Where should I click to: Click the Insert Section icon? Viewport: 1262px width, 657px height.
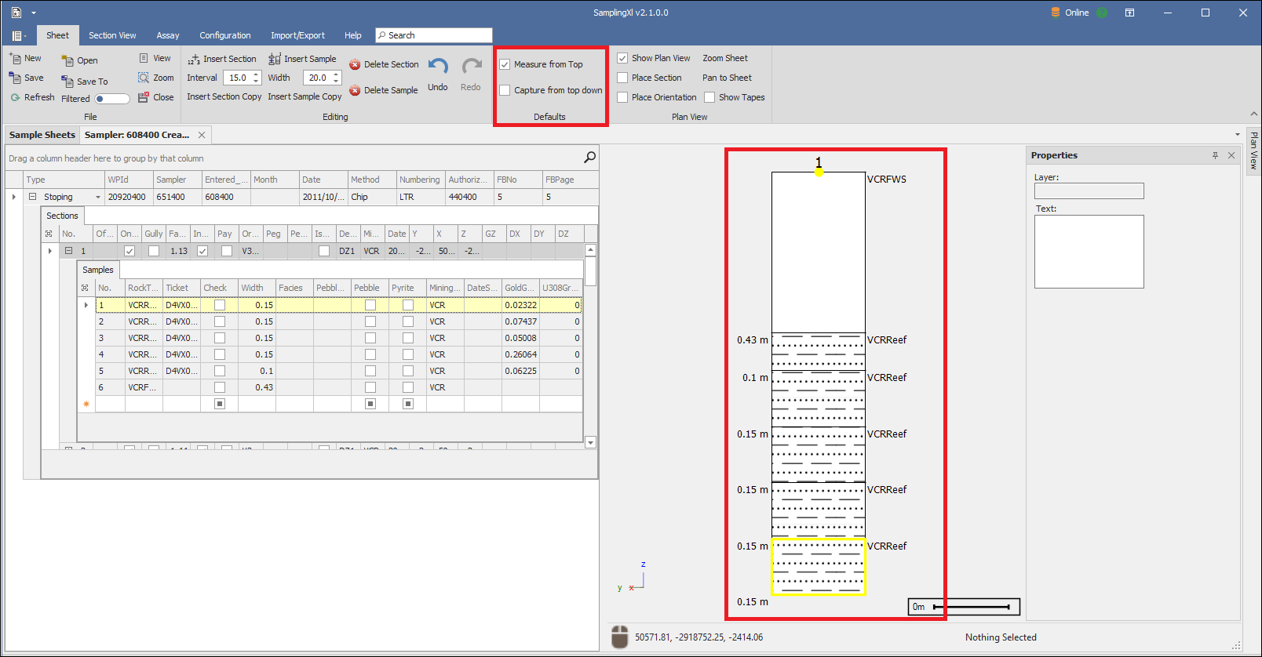194,60
